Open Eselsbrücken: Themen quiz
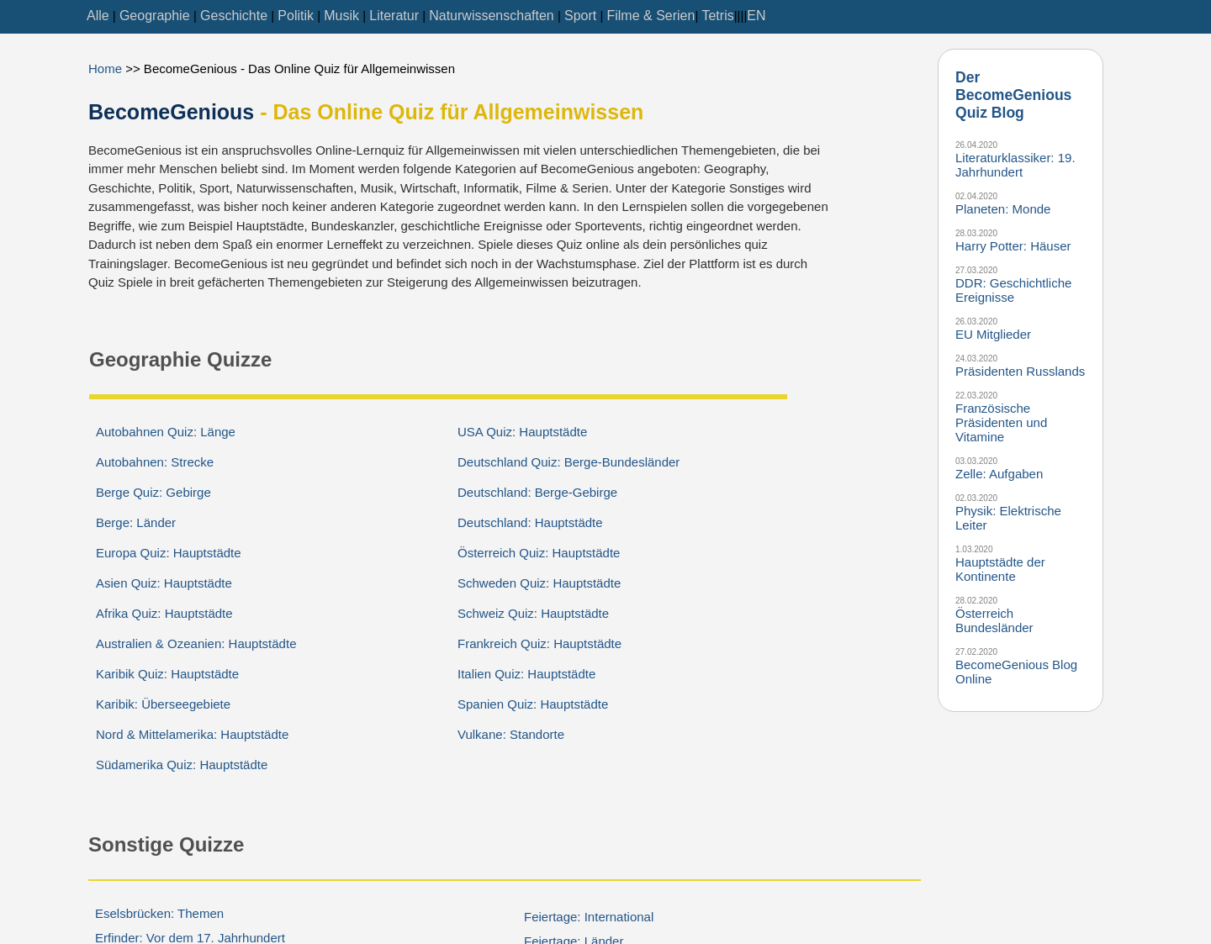Image resolution: width=1211 pixels, height=944 pixels. tap(159, 914)
